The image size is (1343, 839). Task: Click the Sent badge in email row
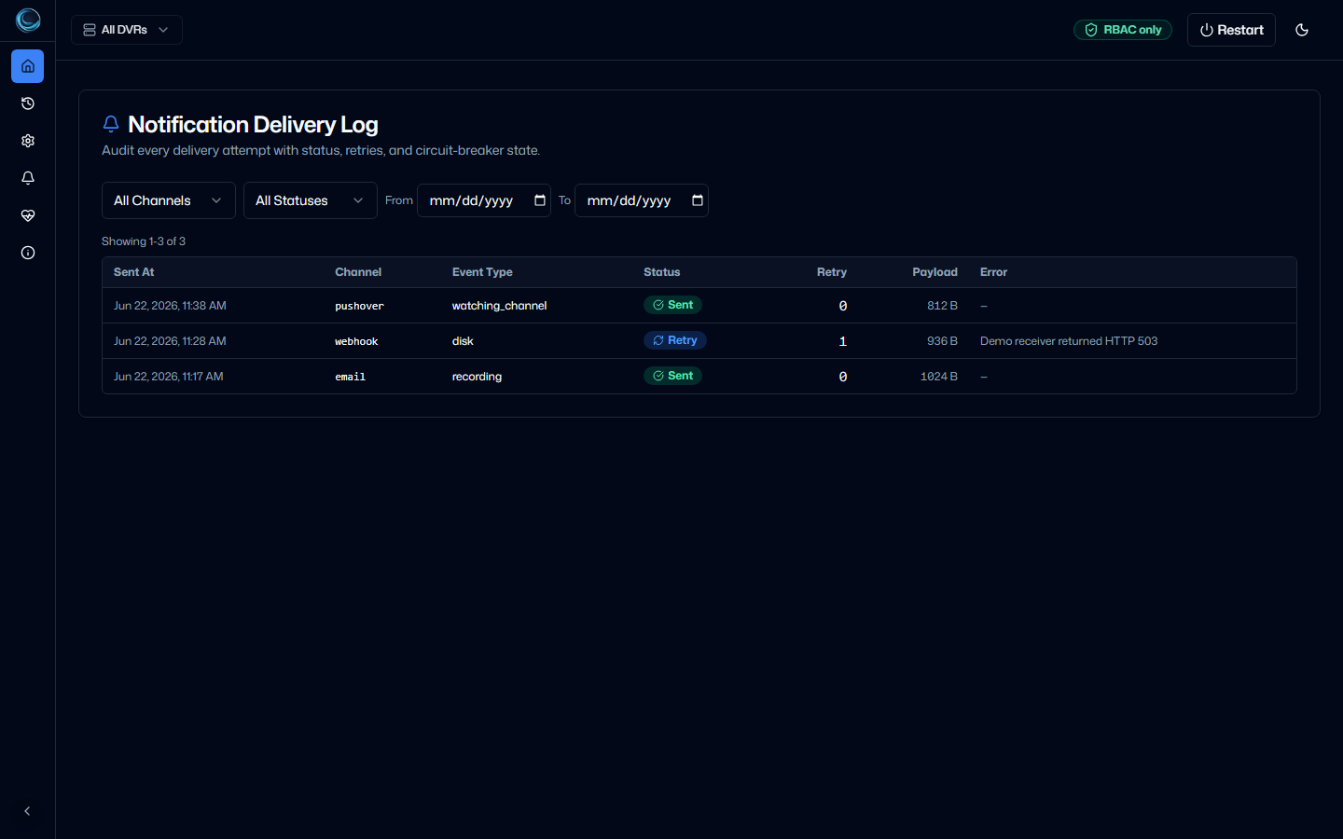click(673, 376)
